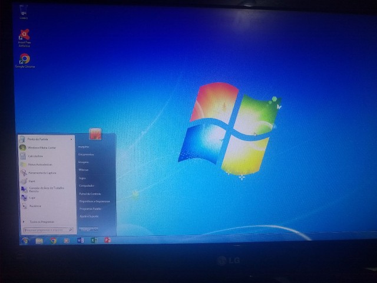Launch PowerPoint from the taskbar
The height and width of the screenshot is (283, 377).
click(107, 240)
